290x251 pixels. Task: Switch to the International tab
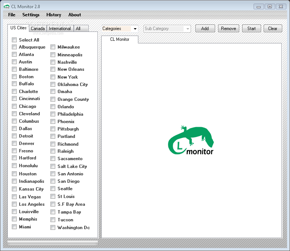(x=60, y=29)
